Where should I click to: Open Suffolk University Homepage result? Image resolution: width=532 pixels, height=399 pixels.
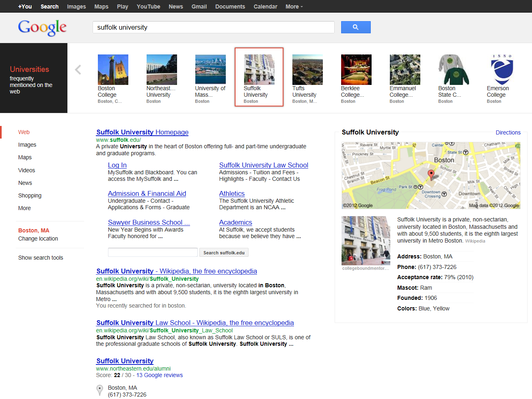point(142,132)
